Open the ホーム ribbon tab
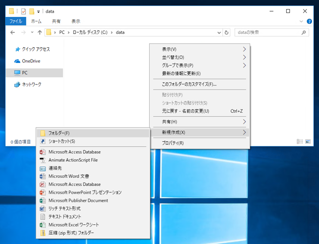Viewport: 319px width, 244px height. coord(36,21)
